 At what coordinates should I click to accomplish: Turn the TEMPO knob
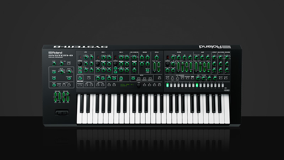[x=109, y=78]
